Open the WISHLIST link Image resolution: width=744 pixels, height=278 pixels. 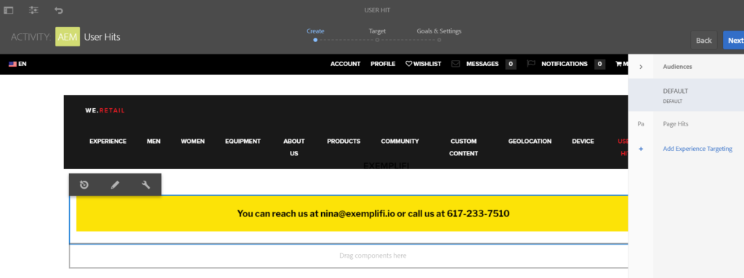pyautogui.click(x=427, y=64)
